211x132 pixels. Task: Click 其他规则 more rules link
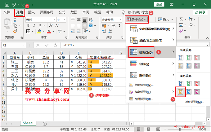click(x=195, y=102)
